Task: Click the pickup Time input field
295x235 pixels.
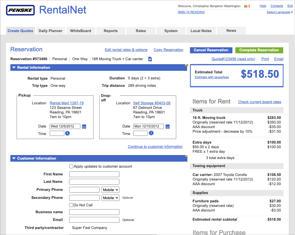Action: (57, 133)
